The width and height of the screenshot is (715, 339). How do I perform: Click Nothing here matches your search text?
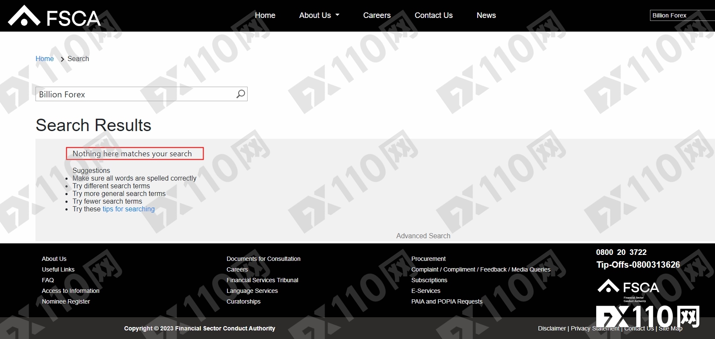(x=132, y=154)
